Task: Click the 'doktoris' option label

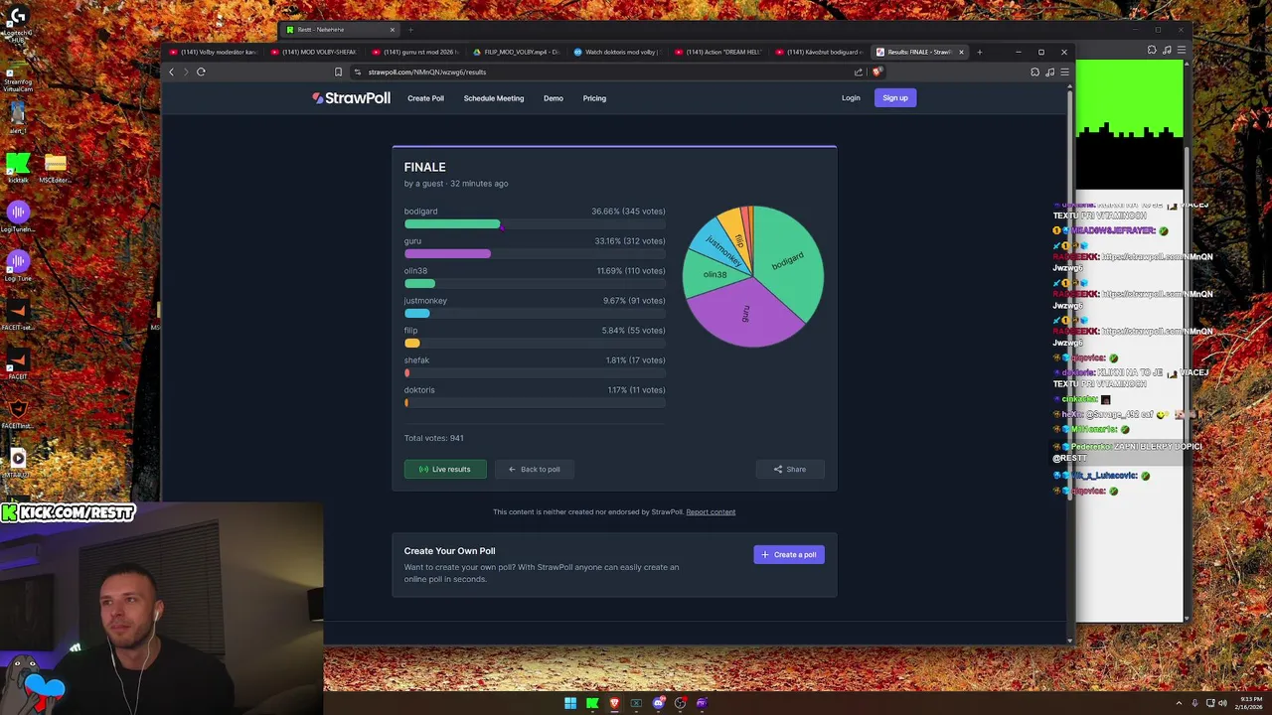Action: (x=419, y=390)
